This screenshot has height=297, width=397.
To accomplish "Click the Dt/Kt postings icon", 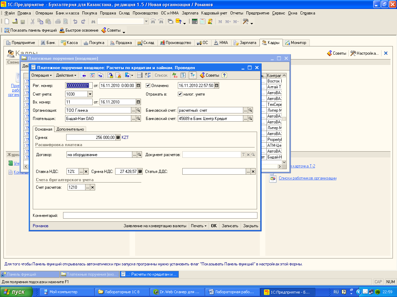I will [175, 75].
